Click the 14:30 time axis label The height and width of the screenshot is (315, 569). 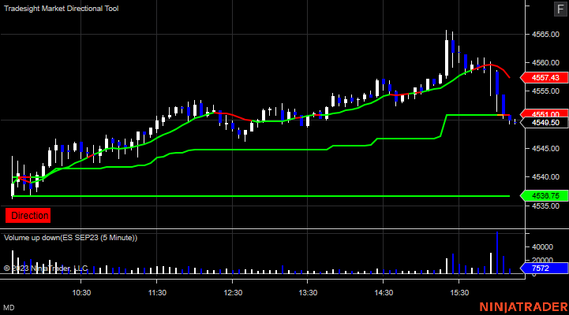384,292
